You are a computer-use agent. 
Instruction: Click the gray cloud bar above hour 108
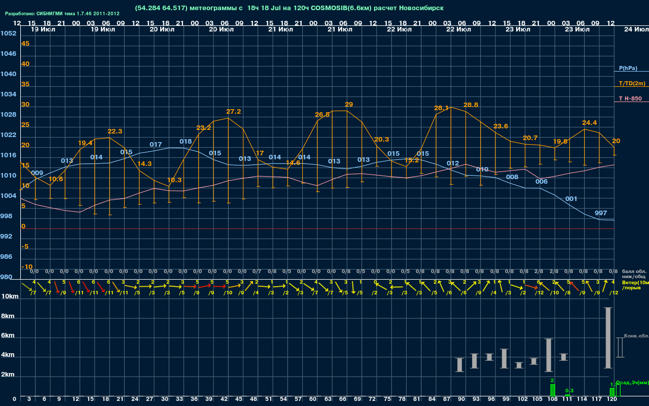(x=548, y=355)
